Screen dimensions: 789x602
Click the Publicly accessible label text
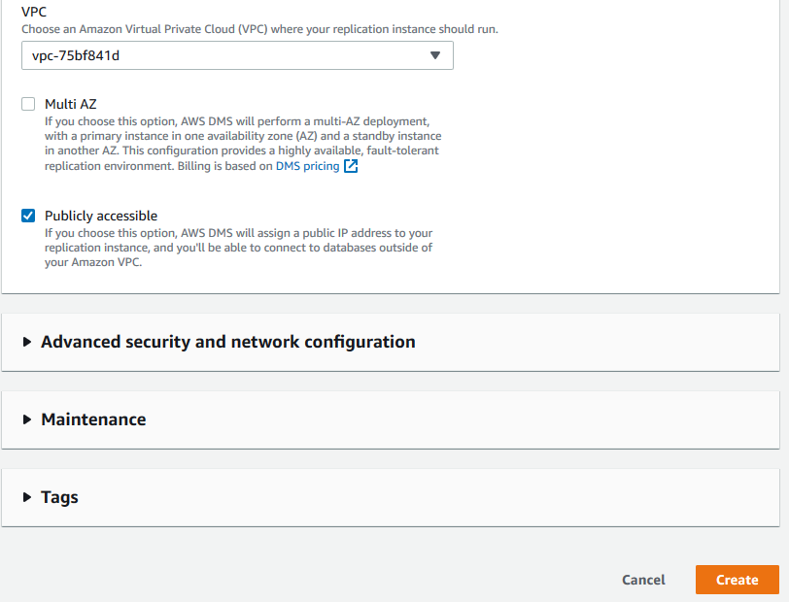click(101, 216)
